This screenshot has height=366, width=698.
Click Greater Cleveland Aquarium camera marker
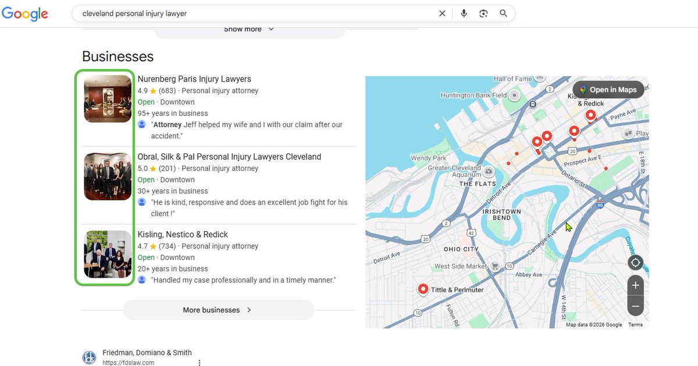489,171
